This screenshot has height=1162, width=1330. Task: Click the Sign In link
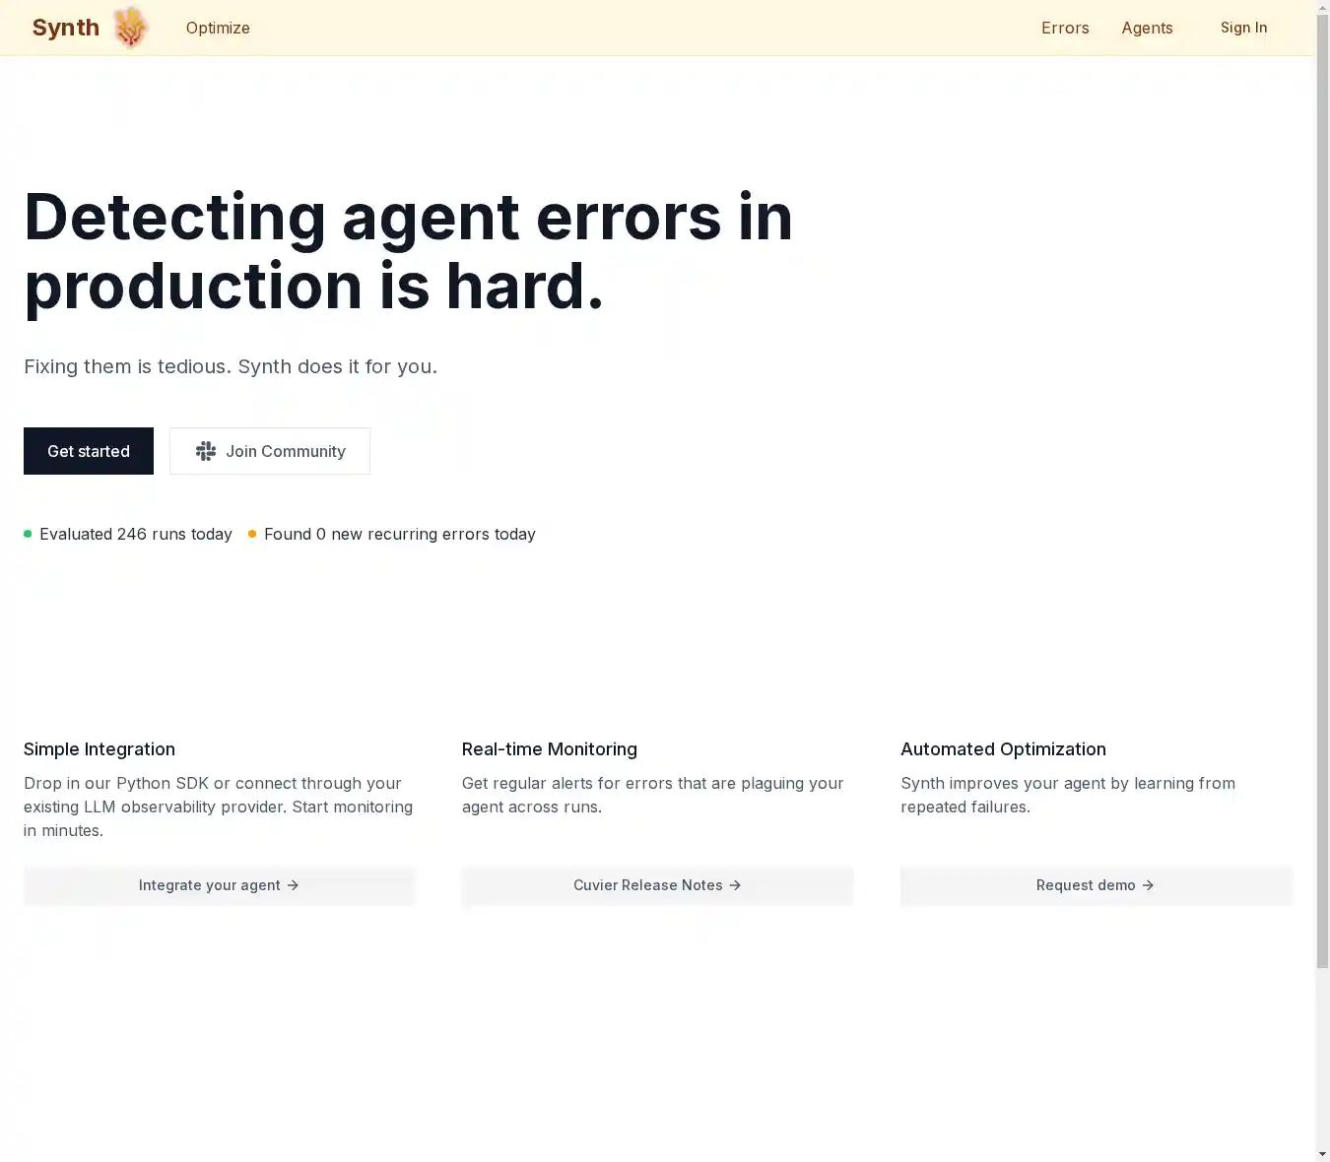click(x=1243, y=28)
